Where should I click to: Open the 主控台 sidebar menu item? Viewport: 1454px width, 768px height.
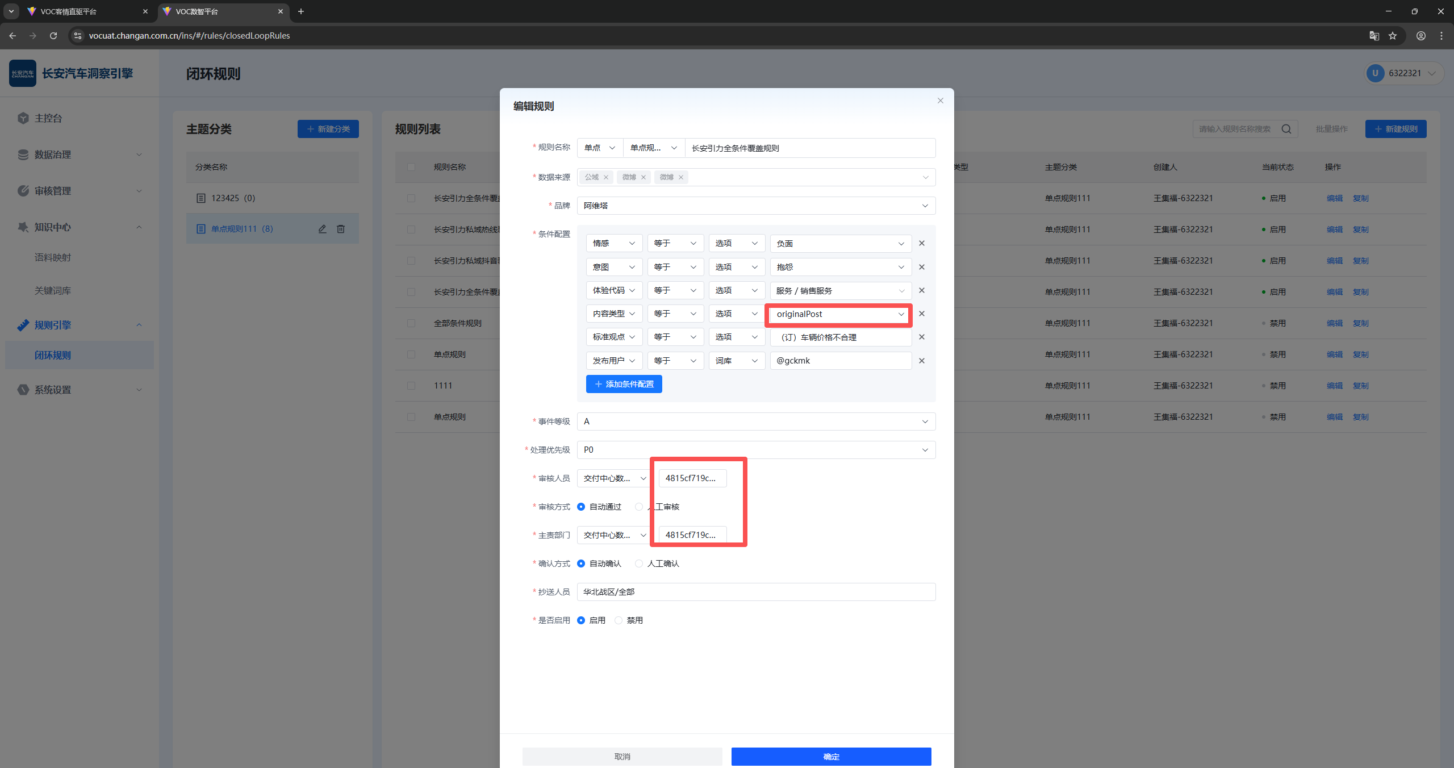(x=48, y=118)
